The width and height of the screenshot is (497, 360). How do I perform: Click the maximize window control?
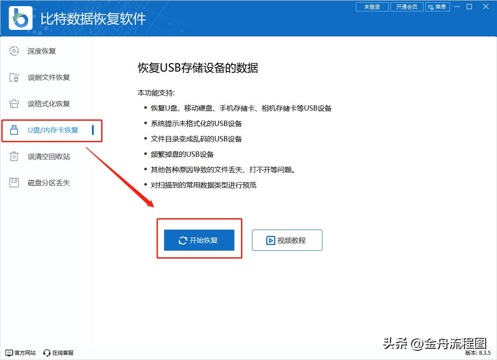[469, 7]
